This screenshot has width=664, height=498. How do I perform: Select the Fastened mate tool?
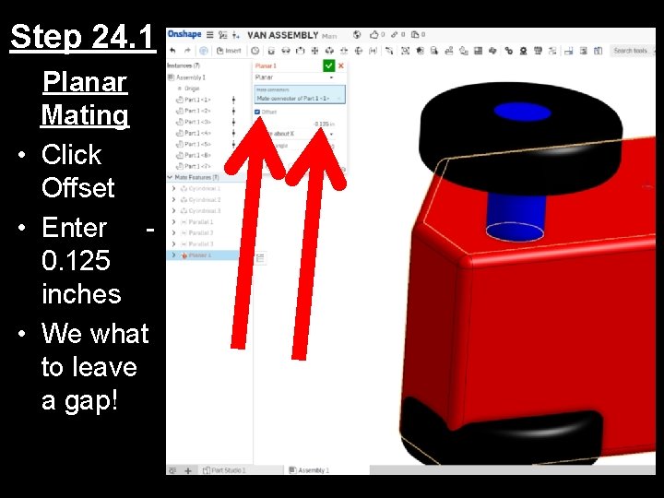click(271, 51)
